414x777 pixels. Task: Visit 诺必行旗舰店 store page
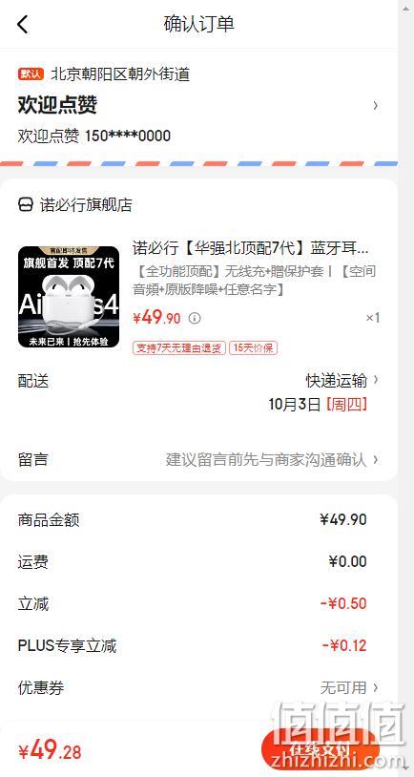(x=86, y=204)
